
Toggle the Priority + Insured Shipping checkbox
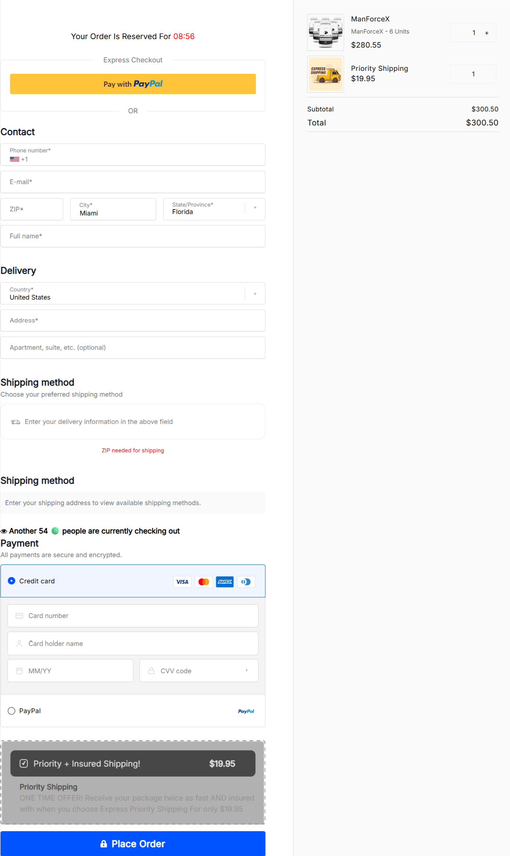(x=24, y=763)
